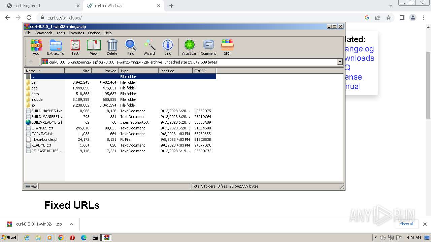This screenshot has height=242, width=431.
Task: Click Show all downloads button
Action: click(x=406, y=224)
